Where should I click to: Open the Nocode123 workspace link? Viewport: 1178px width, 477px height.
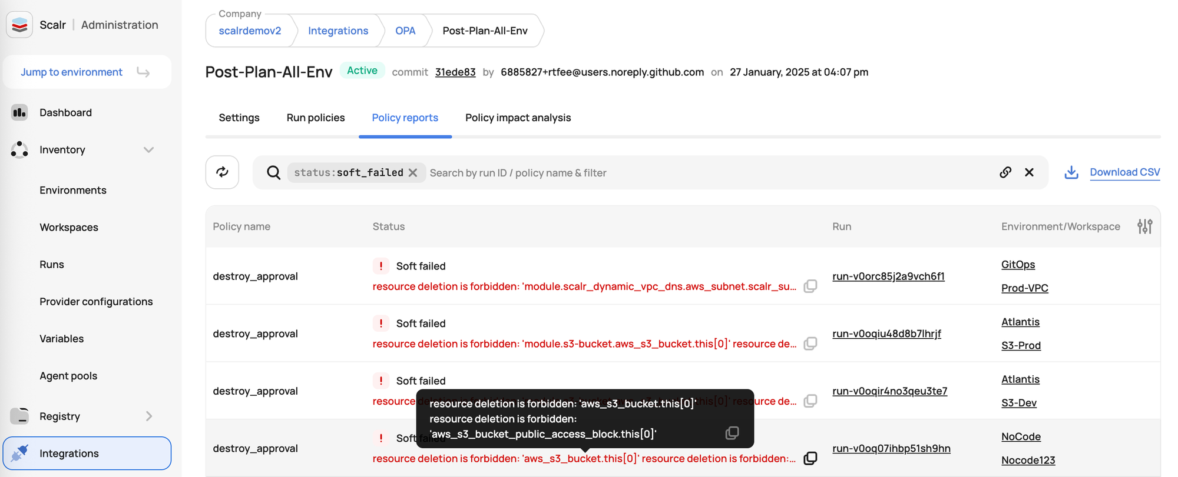pyautogui.click(x=1028, y=460)
